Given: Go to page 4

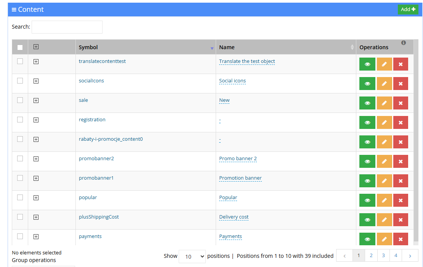Looking at the screenshot, I should [396, 256].
